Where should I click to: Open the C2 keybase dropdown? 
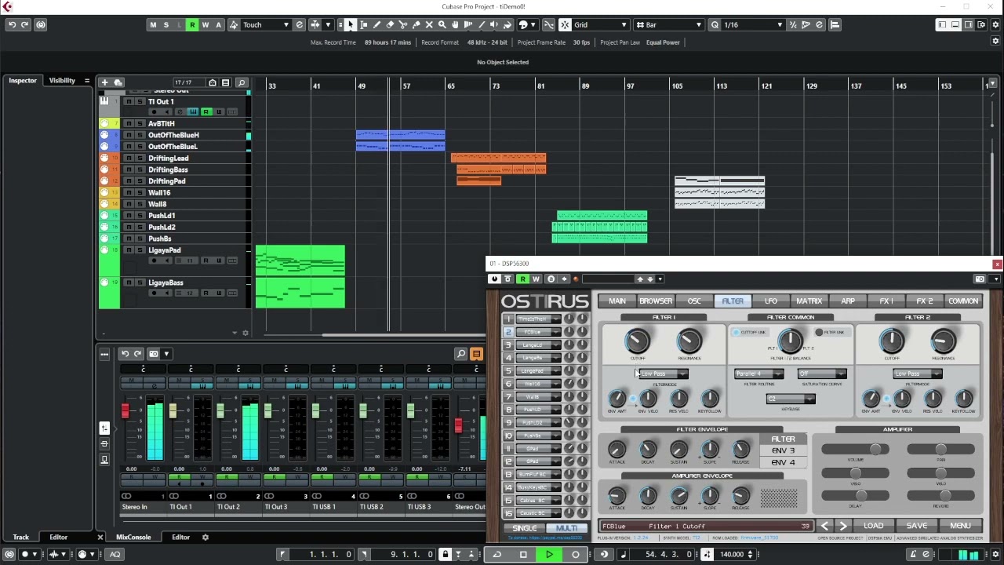pos(791,399)
